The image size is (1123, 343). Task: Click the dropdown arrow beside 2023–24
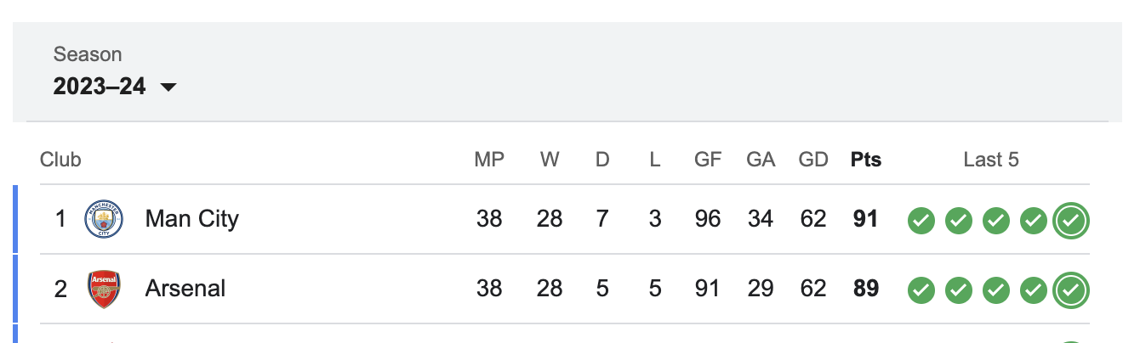coord(168,87)
